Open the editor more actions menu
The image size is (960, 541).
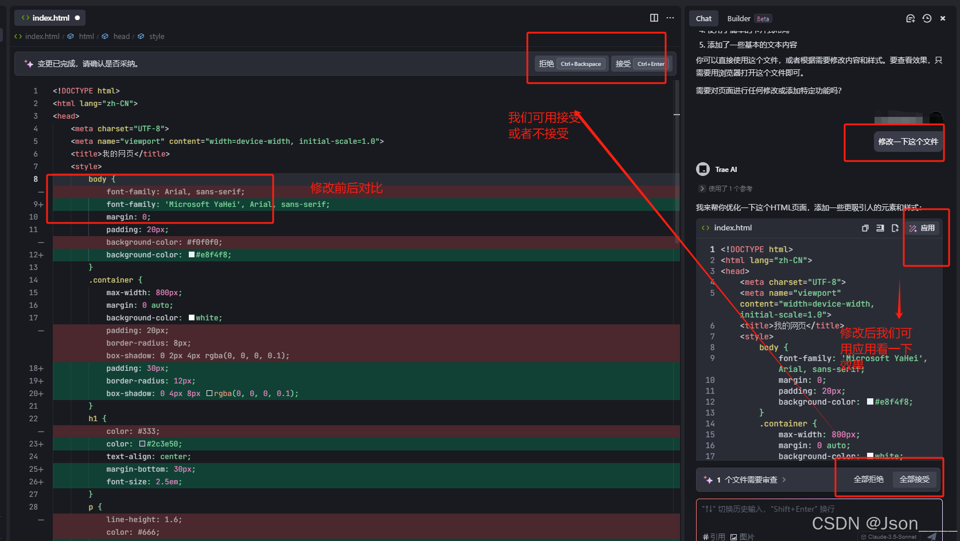coord(670,18)
